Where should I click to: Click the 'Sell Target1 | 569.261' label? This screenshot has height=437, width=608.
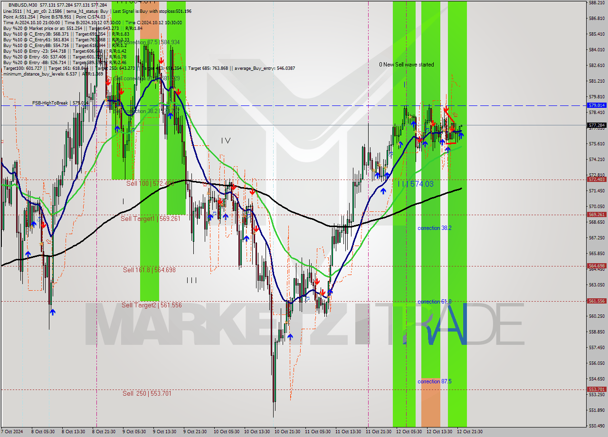tap(151, 218)
